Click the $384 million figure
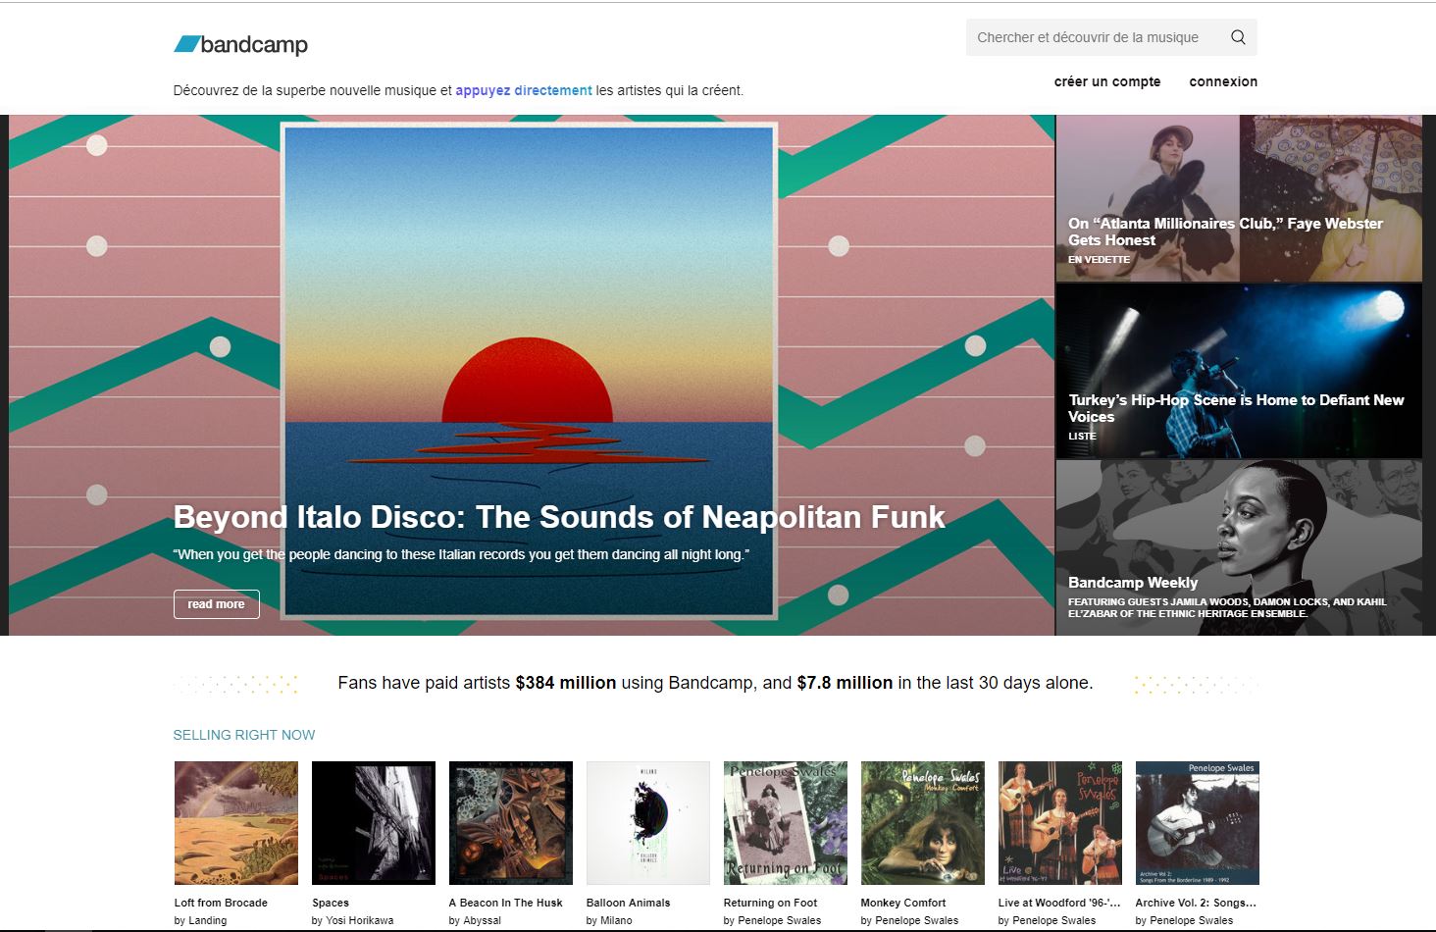The height and width of the screenshot is (932, 1436). [566, 683]
